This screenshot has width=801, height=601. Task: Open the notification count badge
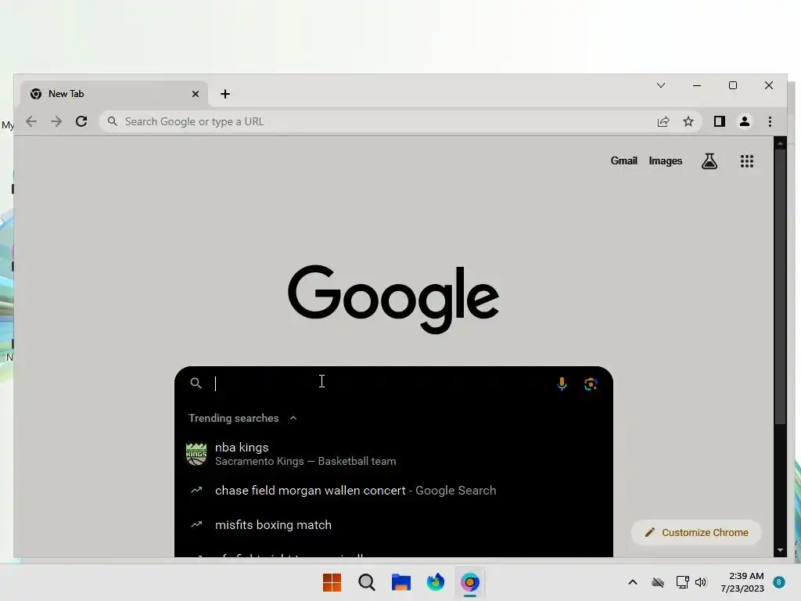pos(778,582)
